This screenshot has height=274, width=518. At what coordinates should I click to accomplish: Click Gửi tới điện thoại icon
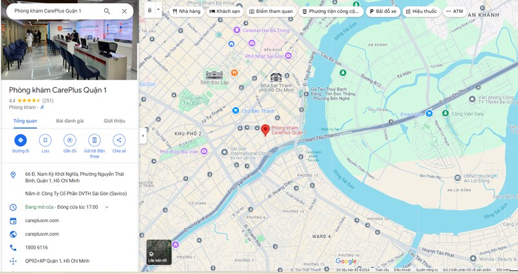point(95,140)
